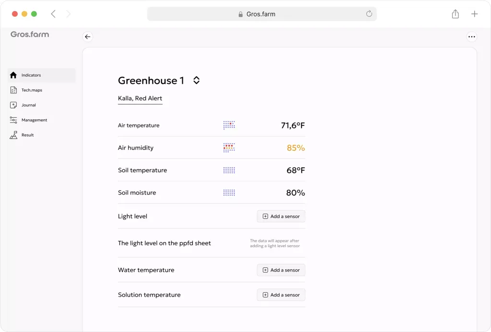Click the Soil temperature label
This screenshot has width=491, height=332.
click(142, 170)
